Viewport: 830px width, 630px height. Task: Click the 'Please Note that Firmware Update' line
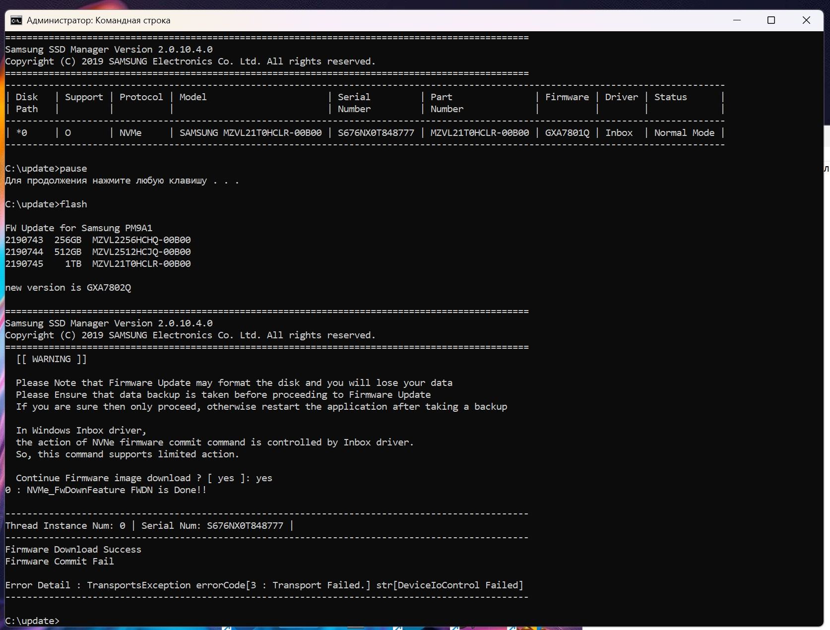coord(234,383)
